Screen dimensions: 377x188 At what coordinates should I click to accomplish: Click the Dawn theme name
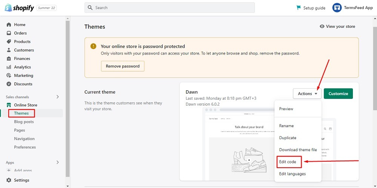click(x=192, y=92)
